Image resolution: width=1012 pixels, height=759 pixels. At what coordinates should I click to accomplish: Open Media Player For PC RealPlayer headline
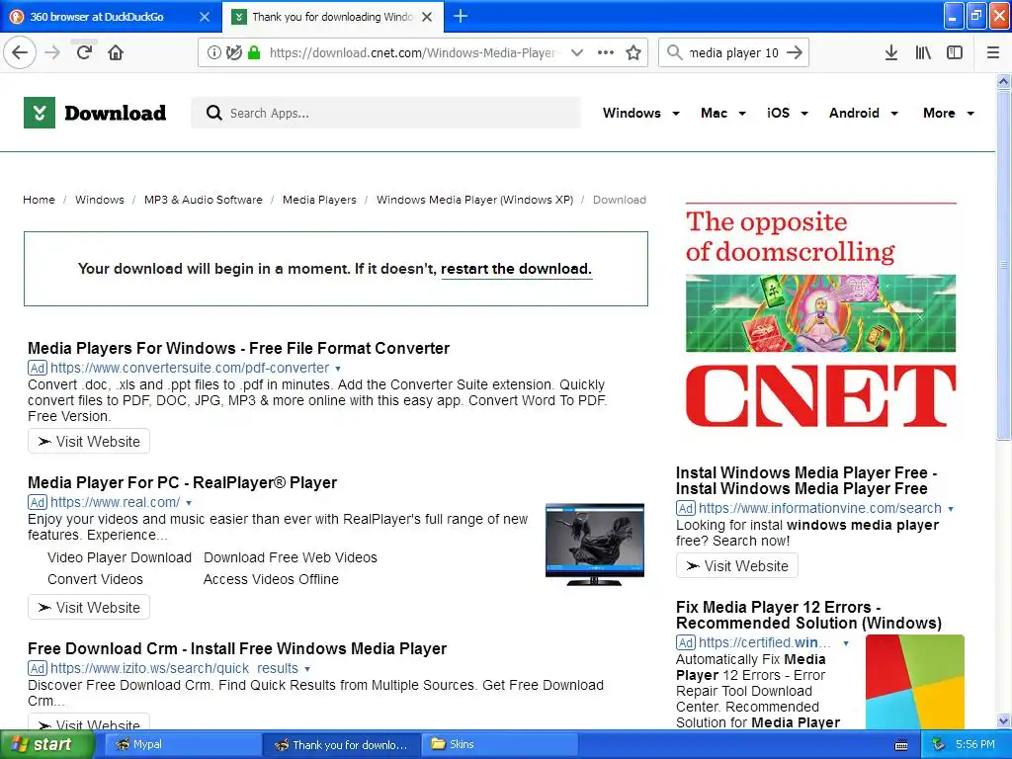(183, 482)
